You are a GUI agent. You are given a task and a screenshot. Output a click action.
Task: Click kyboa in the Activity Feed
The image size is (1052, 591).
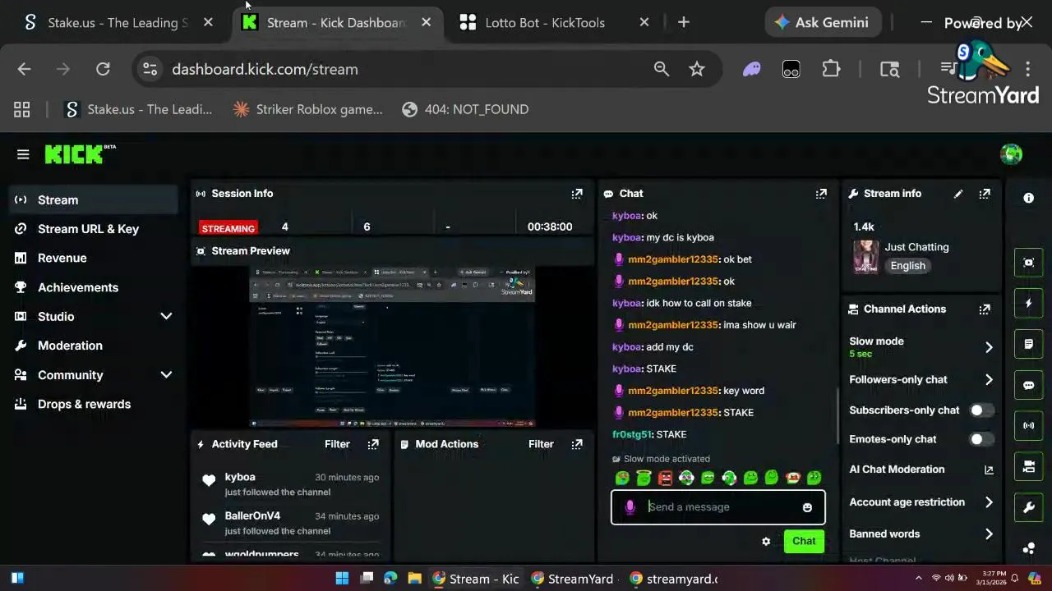click(x=240, y=477)
